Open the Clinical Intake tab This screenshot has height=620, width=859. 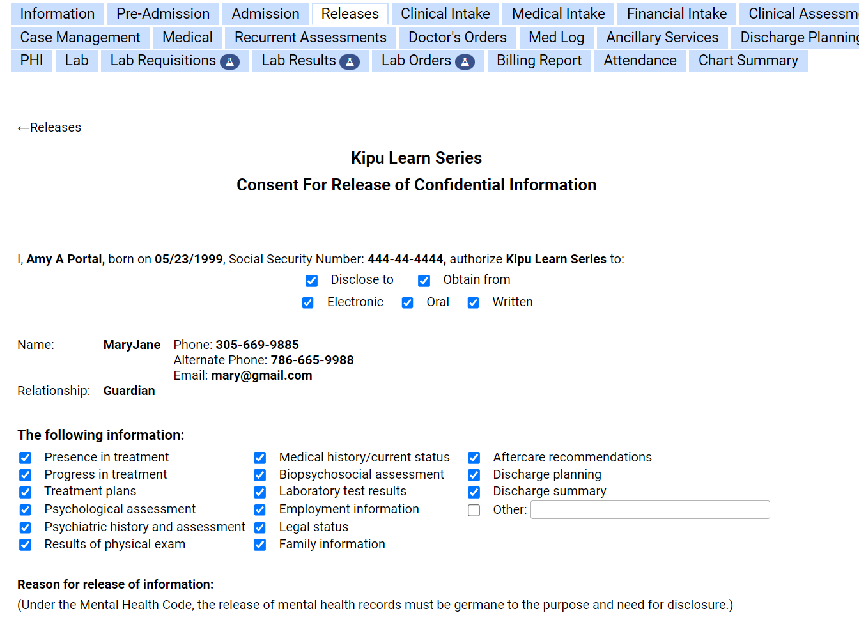[x=445, y=14]
